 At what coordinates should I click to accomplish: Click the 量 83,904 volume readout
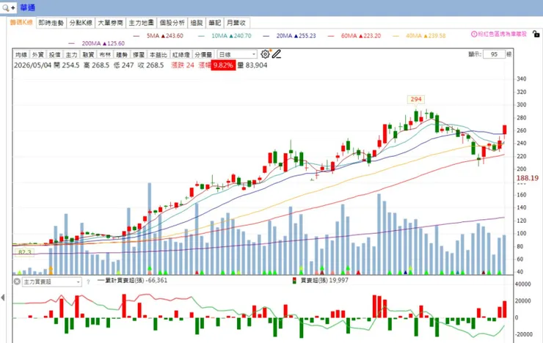coord(252,65)
